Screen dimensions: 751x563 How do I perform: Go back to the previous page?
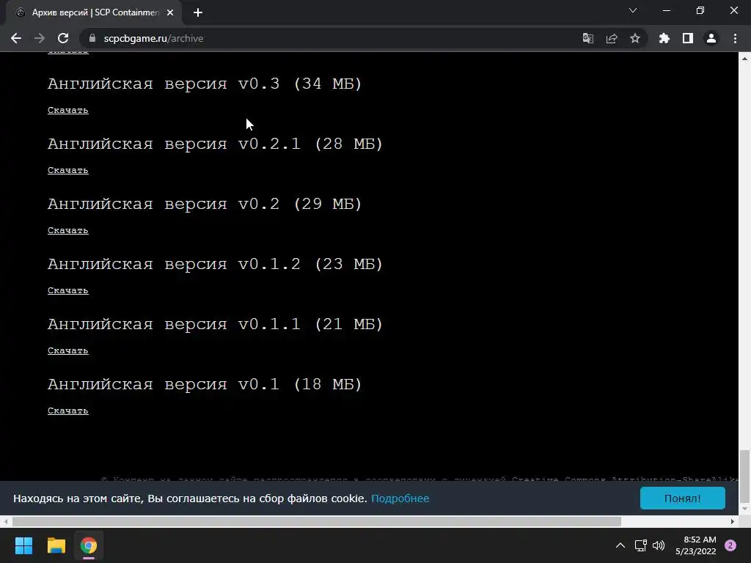click(x=16, y=38)
